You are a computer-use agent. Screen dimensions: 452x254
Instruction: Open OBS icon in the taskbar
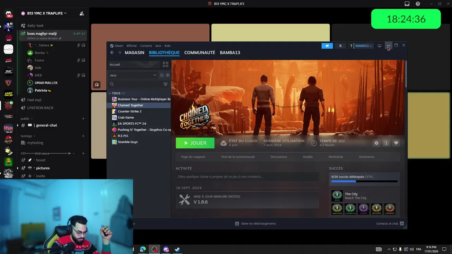click(x=154, y=249)
